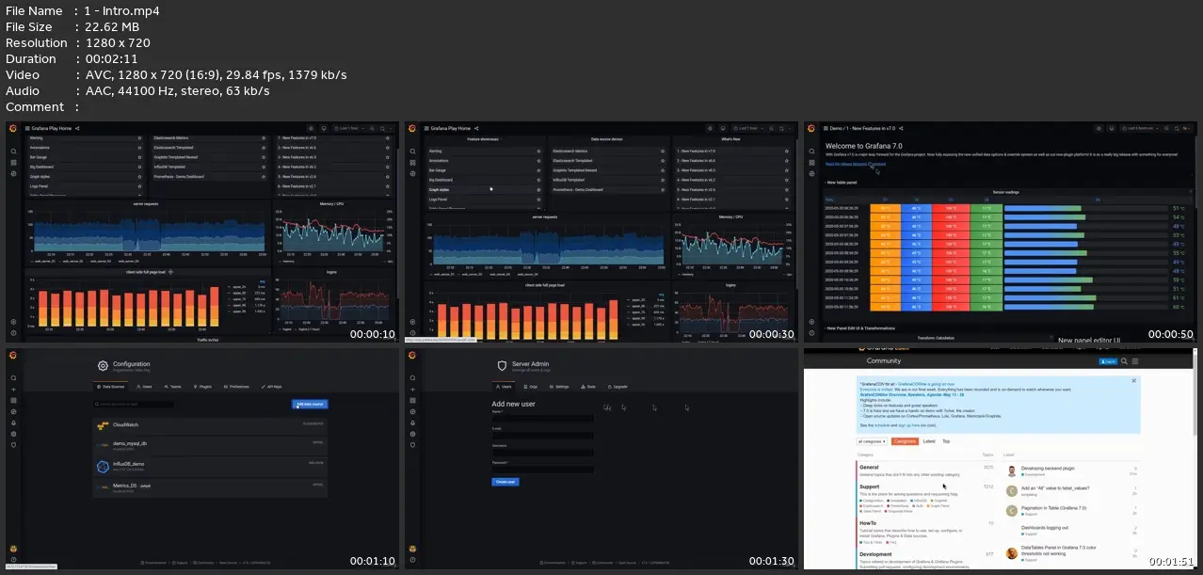1203x575 pixels.
Task: Open Plugins tab in Configuration page
Action: pos(204,386)
